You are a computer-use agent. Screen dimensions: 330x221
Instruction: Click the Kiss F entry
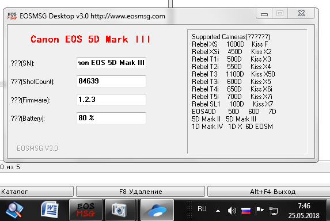pyautogui.click(x=260, y=44)
